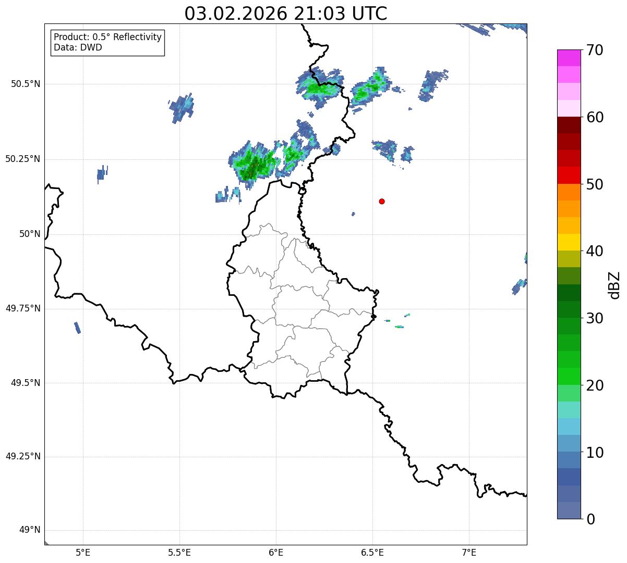Viewport: 627px width, 563px height.
Task: Click the 50.25°N latitude label
Action: pyautogui.click(x=22, y=159)
